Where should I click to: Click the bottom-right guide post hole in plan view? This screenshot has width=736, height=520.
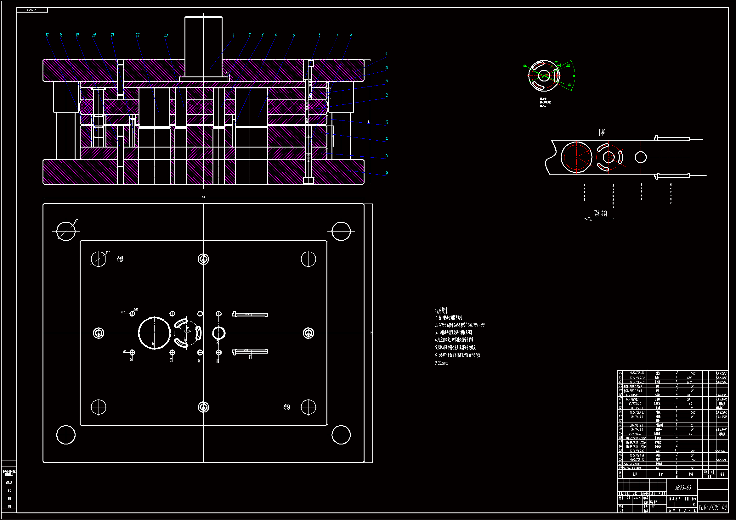point(341,435)
